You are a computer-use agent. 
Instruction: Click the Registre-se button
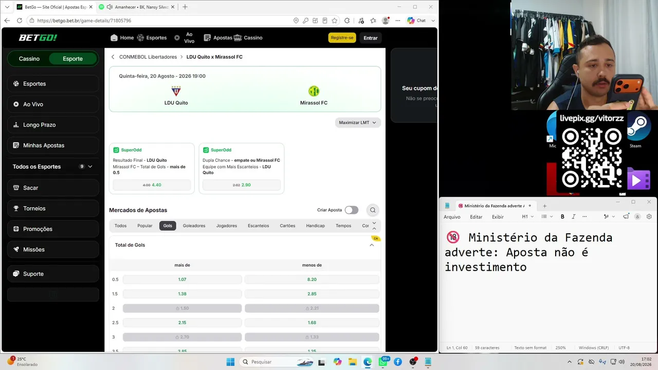(342, 38)
